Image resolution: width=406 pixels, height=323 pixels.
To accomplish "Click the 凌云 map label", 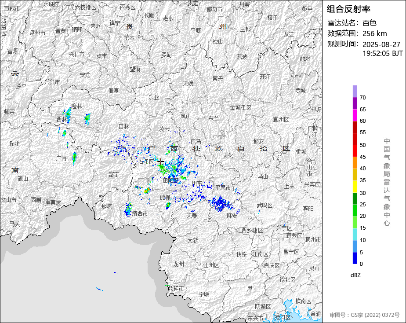I will (x=165, y=129).
